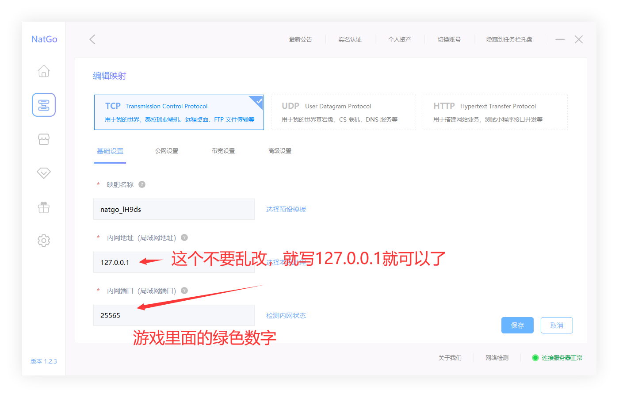Screen dimensions: 619x398
Task: Switch to 基础设置 tab
Action: tap(110, 151)
